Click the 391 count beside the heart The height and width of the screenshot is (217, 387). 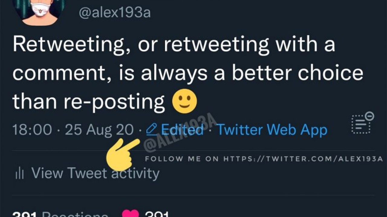(x=157, y=215)
